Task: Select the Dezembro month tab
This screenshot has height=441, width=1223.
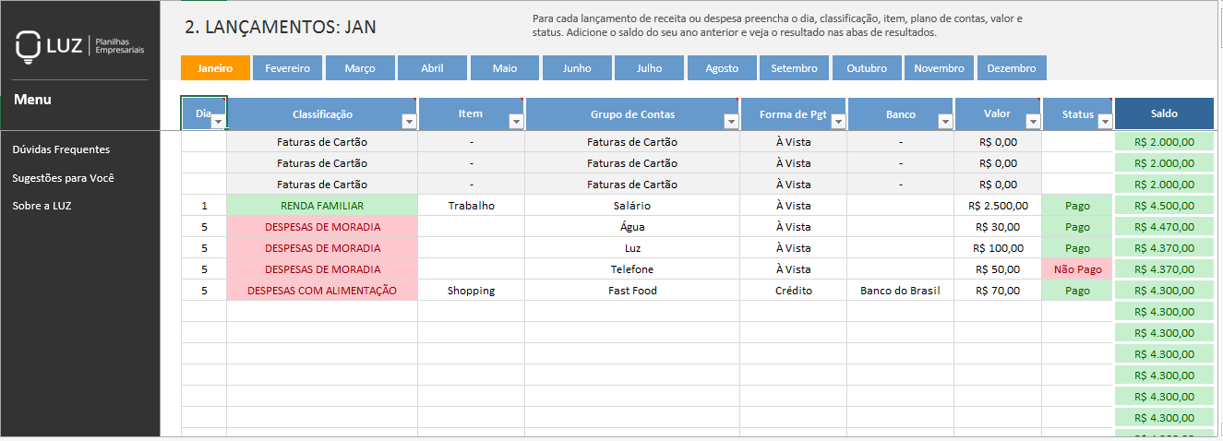Action: 1012,68
